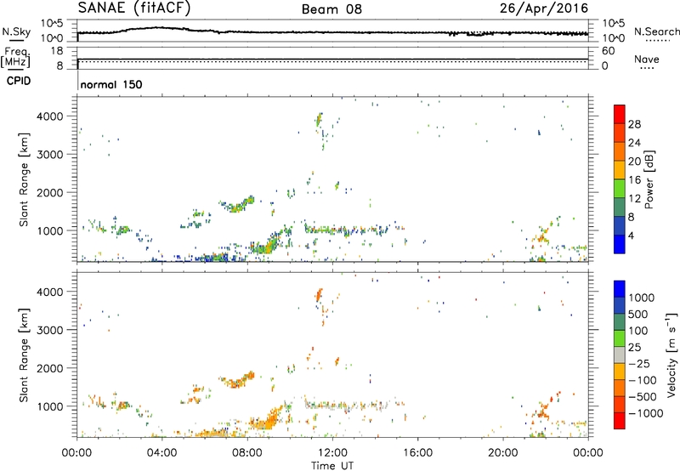Viewport: 680px width, 471px height.
Task: Click the '18' frequency axis value
Action: (57, 51)
